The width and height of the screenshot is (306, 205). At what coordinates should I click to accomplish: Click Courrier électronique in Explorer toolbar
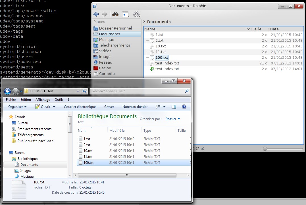pos(80,107)
